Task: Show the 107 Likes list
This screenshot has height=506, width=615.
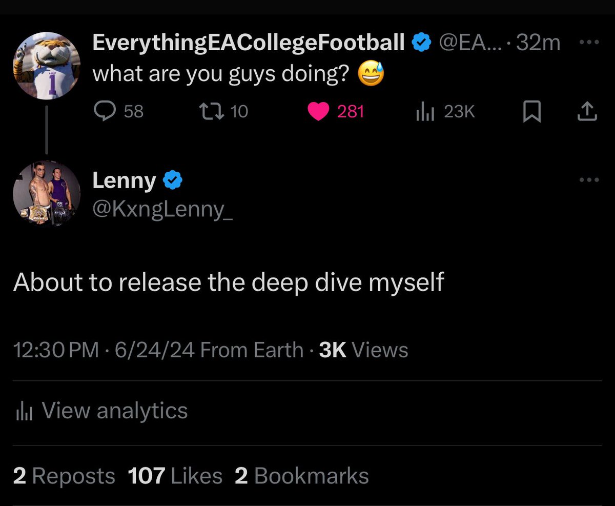Action: 175,476
